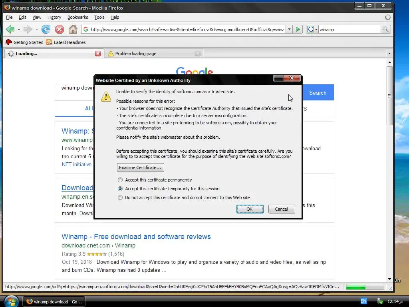Open the Bookmarks menu
This screenshot has width=409, height=307.
click(78, 17)
